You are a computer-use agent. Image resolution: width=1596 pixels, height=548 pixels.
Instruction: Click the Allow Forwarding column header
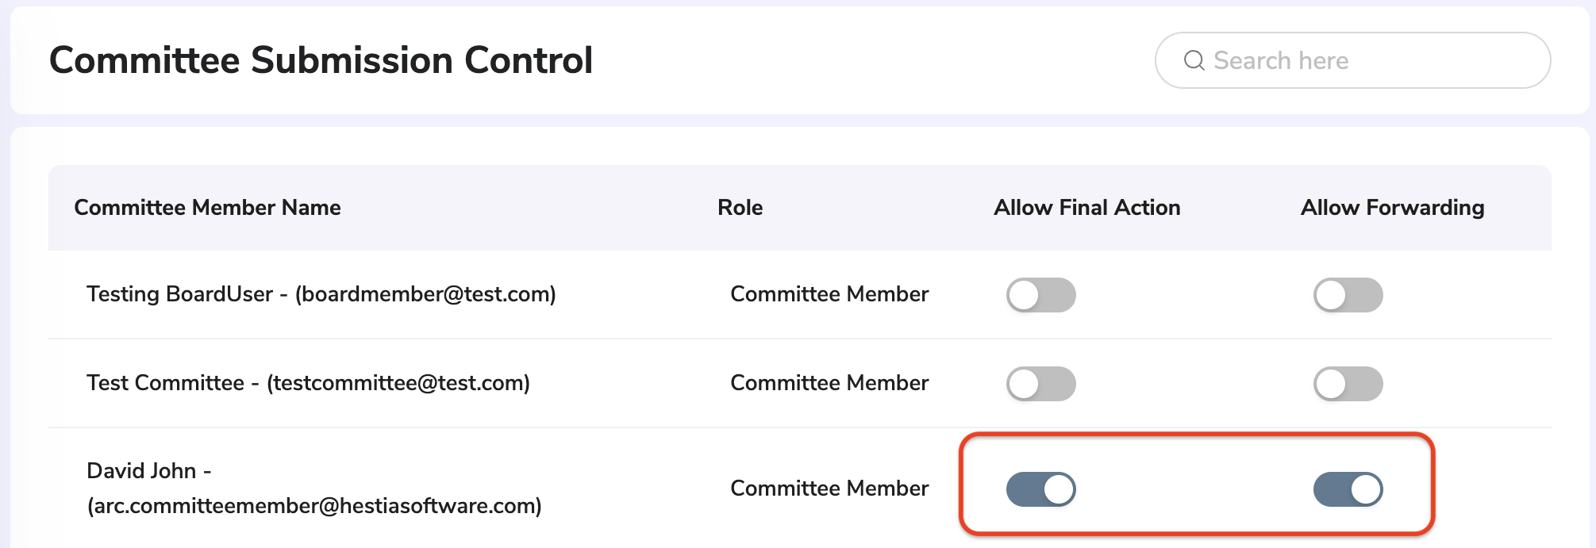(1392, 208)
